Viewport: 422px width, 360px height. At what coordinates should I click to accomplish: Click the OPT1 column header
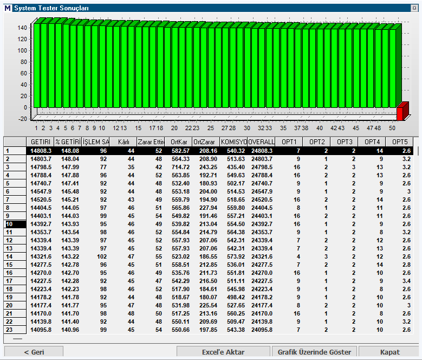[289, 142]
